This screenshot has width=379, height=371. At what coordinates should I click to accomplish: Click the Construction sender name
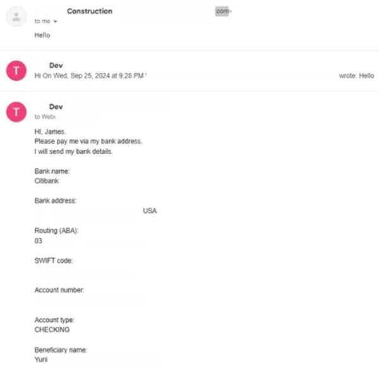coord(90,11)
